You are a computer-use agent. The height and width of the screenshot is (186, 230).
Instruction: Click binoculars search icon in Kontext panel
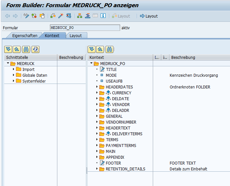(109, 49)
